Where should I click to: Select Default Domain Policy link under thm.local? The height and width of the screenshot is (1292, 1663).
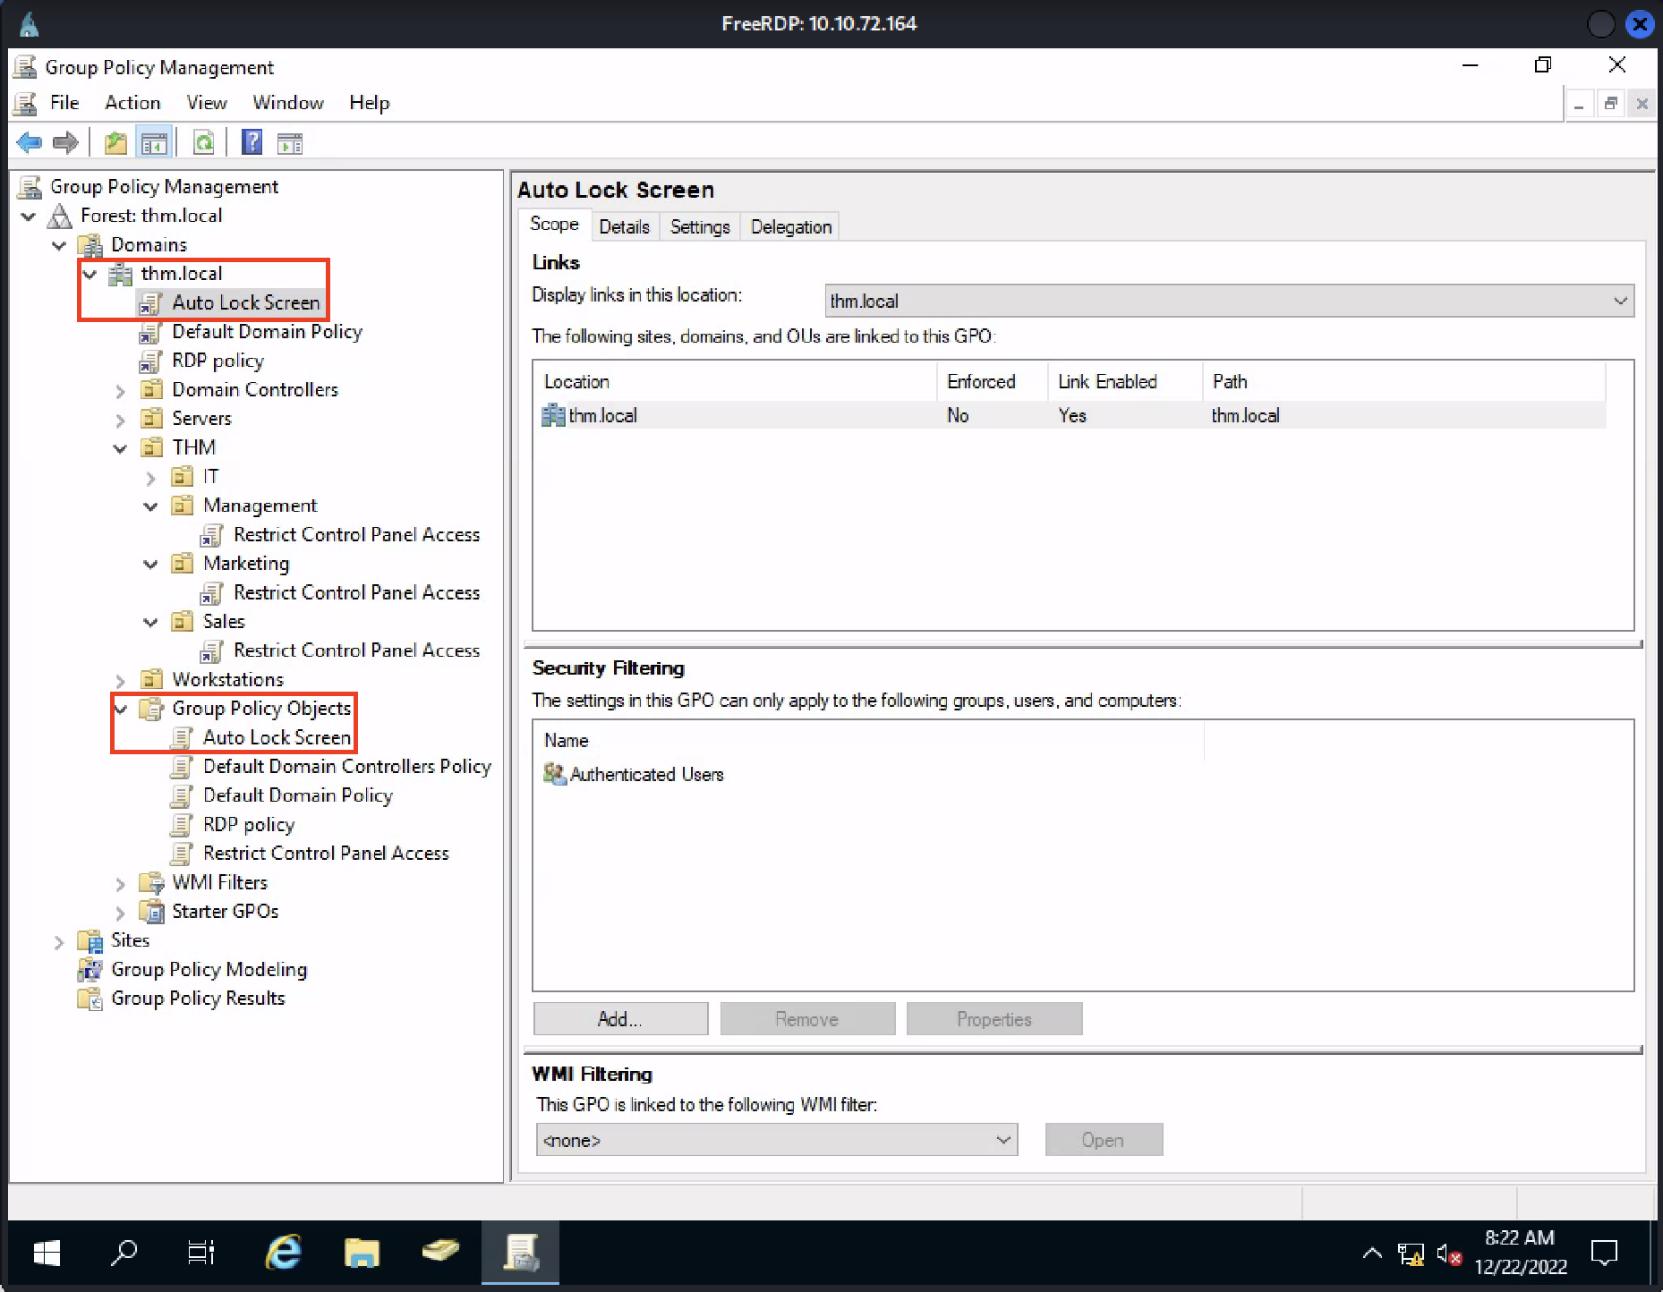click(x=267, y=332)
